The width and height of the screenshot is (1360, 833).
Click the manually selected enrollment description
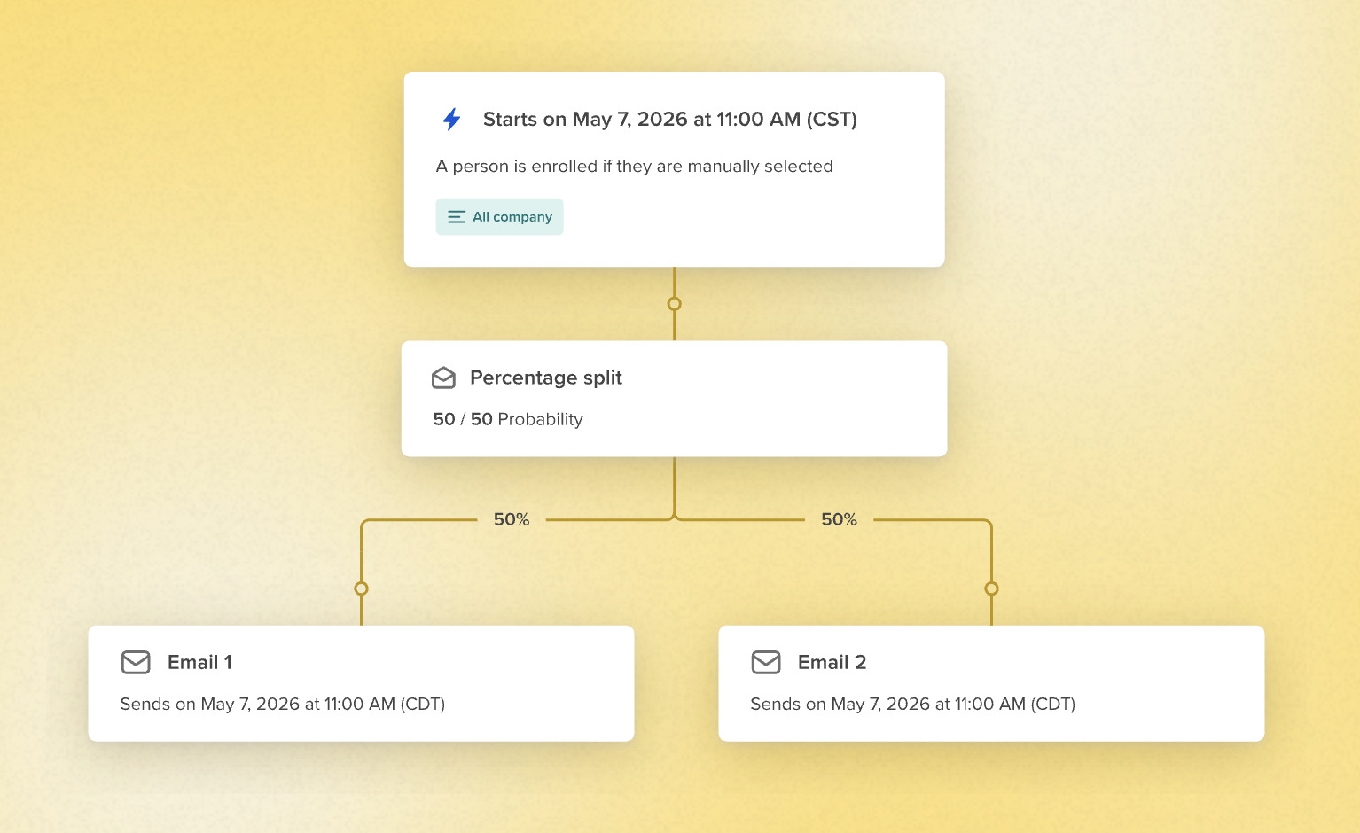[635, 167]
